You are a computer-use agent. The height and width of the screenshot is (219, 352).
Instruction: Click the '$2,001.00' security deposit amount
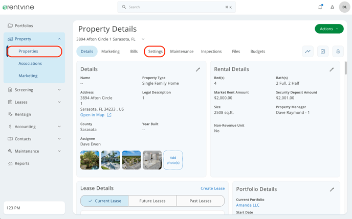[x=285, y=98]
